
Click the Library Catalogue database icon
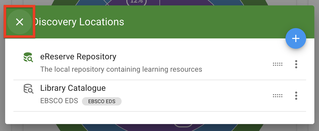[27, 89]
